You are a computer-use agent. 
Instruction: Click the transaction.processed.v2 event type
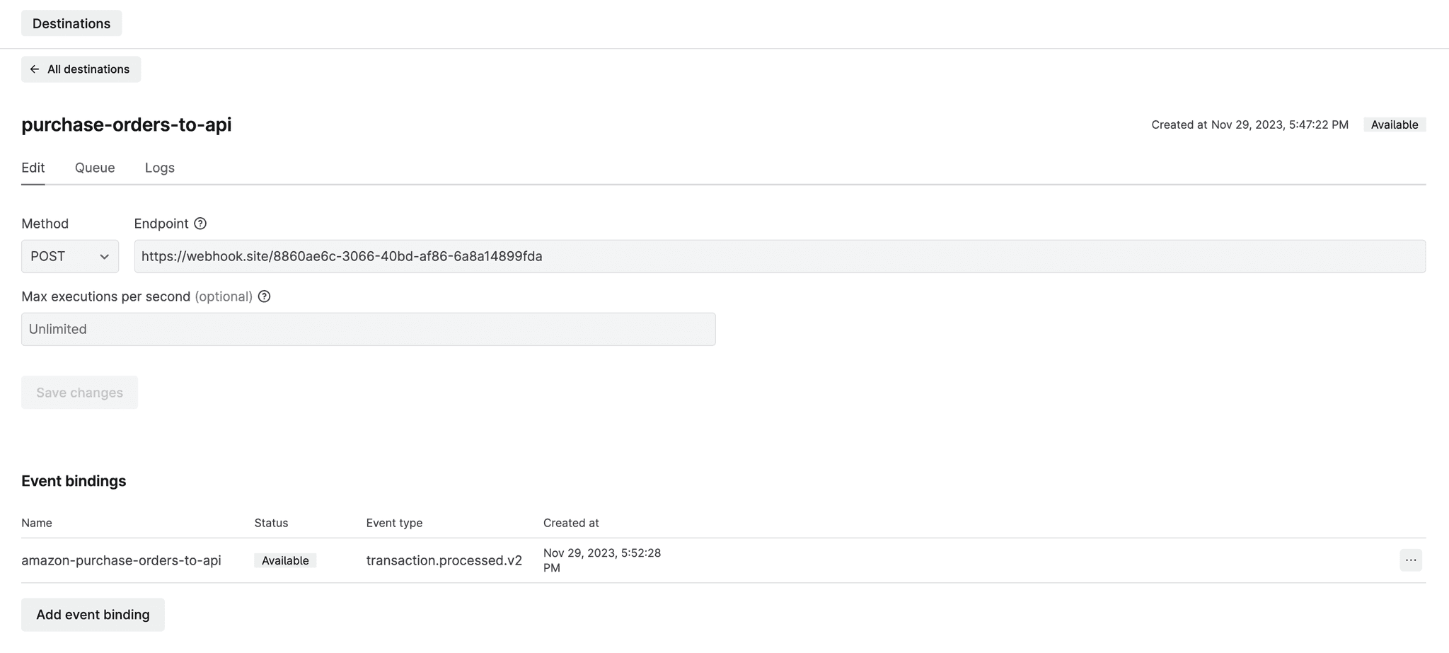444,560
